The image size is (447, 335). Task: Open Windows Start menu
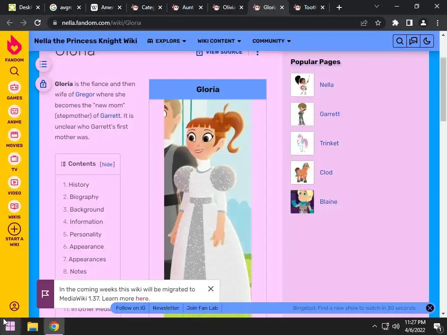click(x=10, y=326)
